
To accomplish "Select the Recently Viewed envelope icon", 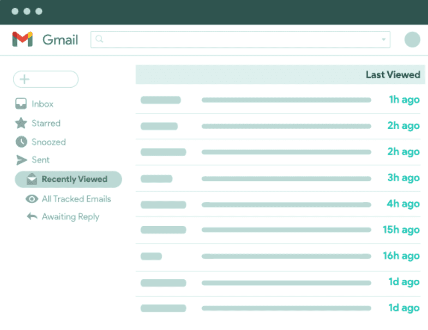I will click(31, 179).
